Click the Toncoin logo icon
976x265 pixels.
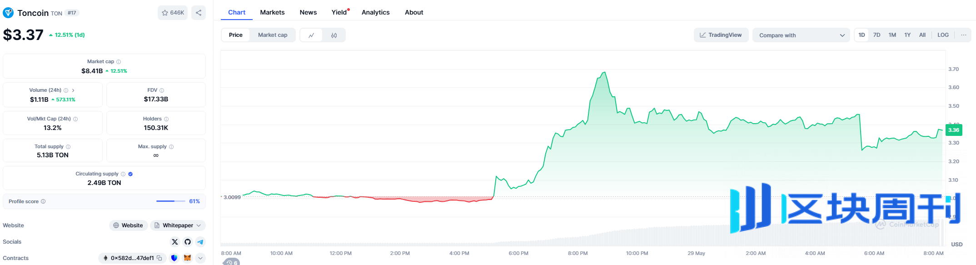coord(8,13)
